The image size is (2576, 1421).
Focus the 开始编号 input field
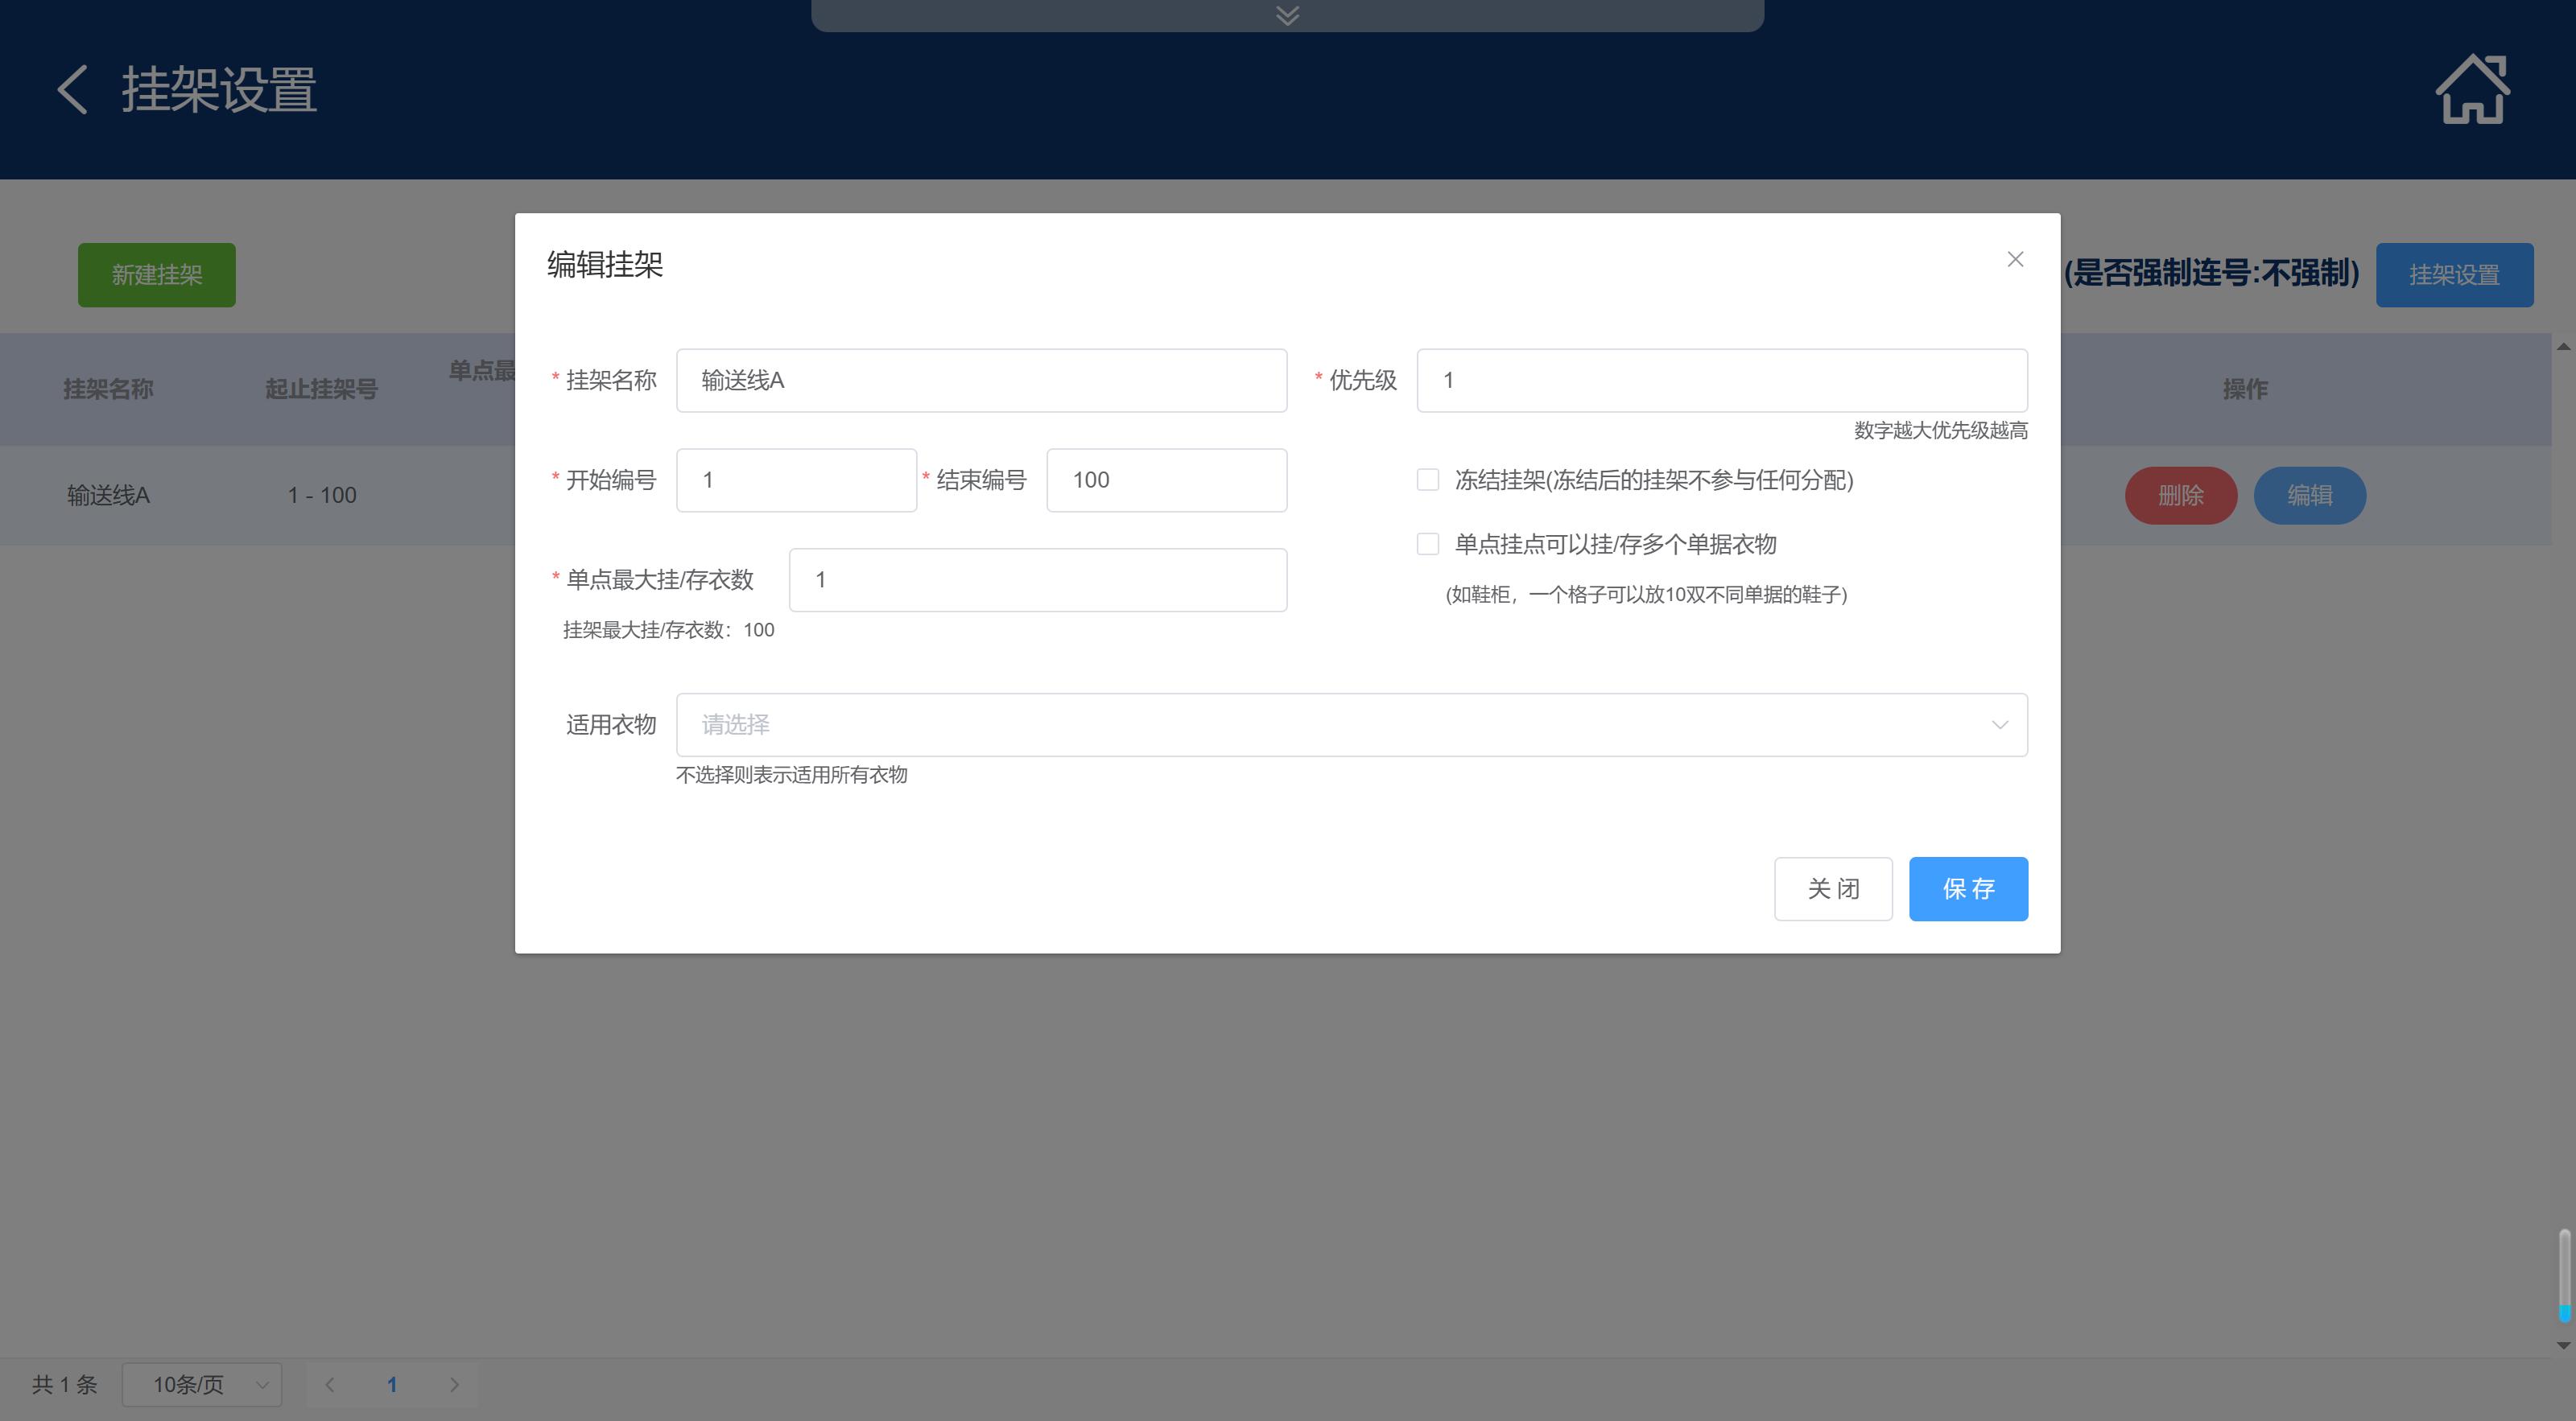point(796,480)
